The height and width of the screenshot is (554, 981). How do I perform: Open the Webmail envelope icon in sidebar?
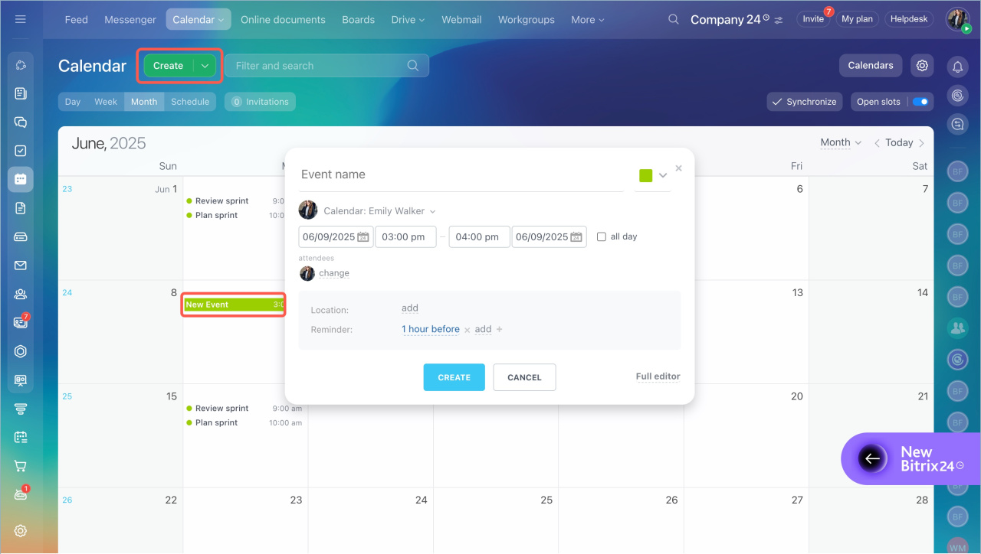(21, 266)
